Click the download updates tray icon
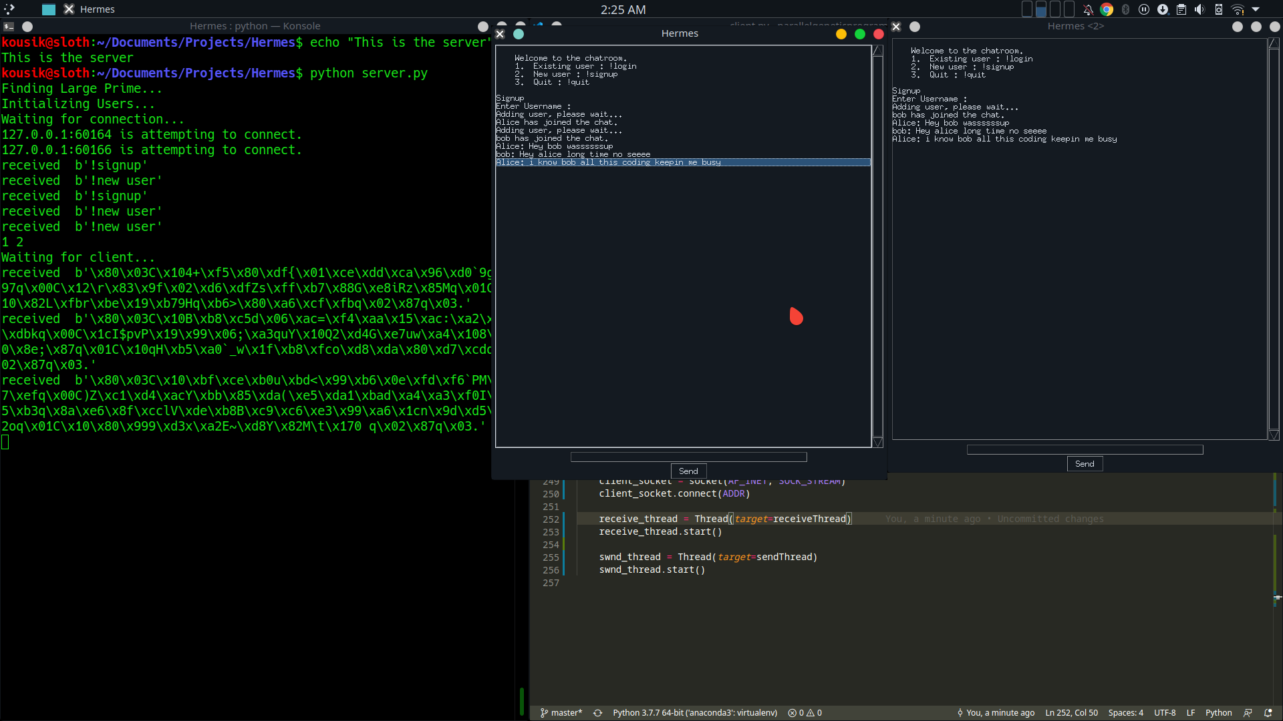The image size is (1283, 721). [1163, 9]
